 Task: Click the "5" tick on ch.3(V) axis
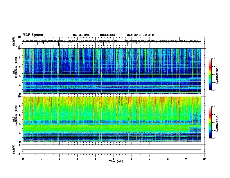(x=20, y=145)
